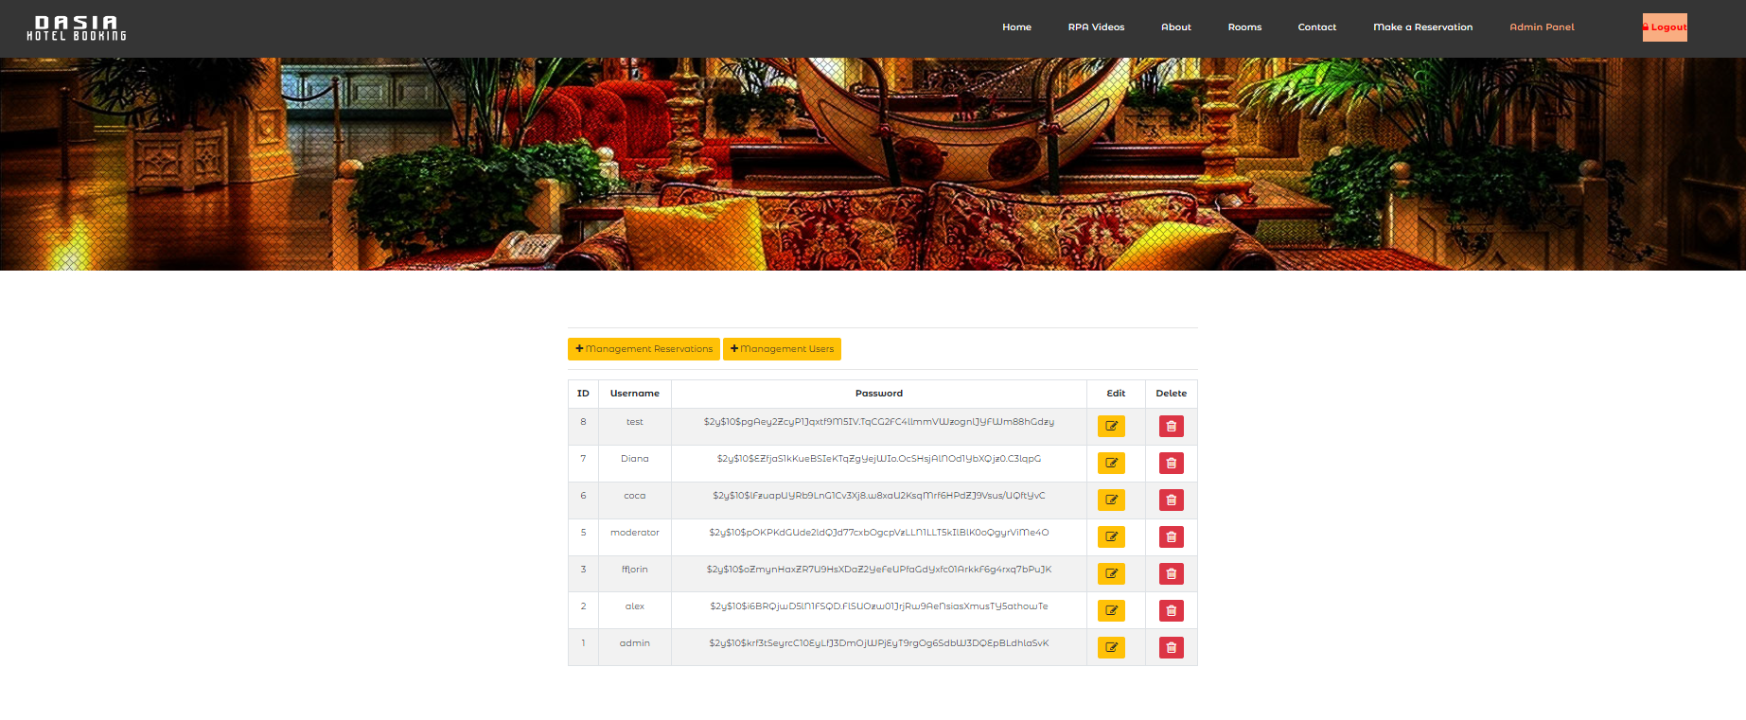This screenshot has height=720, width=1746.
Task: Open edit for user fflorin
Action: point(1111,573)
